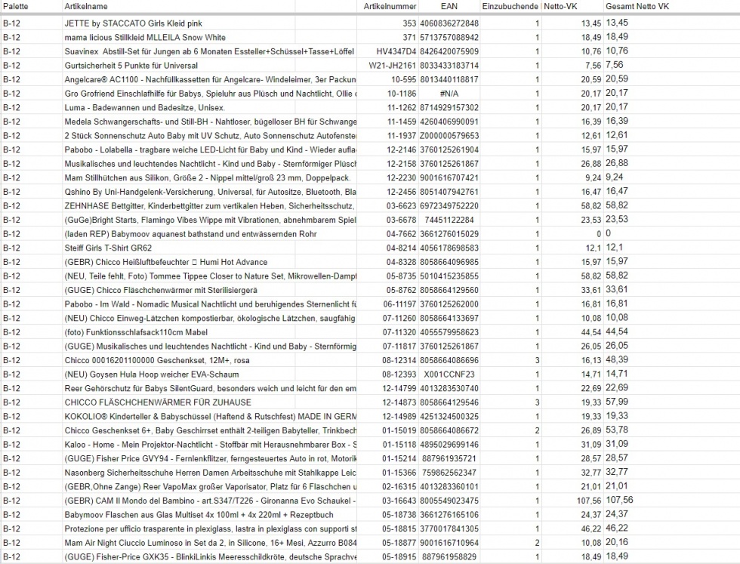Select the Pabobo - Im Wald article cell
Screen dimensions: 740x564
[x=210, y=304]
